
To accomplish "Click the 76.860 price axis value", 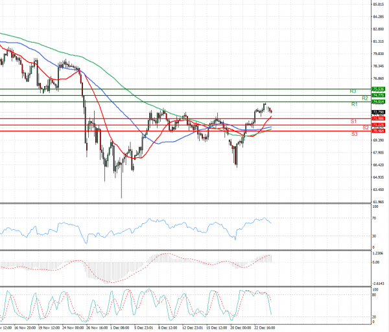I will [379, 79].
